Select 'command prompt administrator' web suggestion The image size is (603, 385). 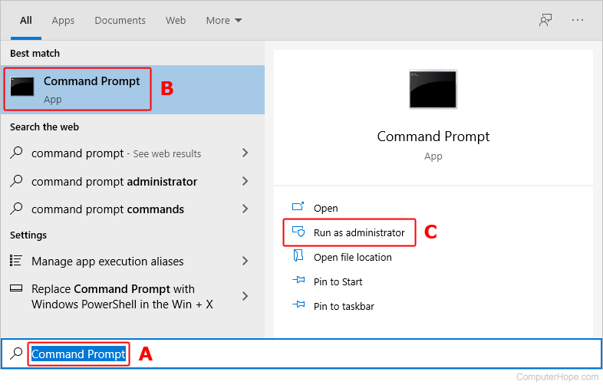[133, 181]
